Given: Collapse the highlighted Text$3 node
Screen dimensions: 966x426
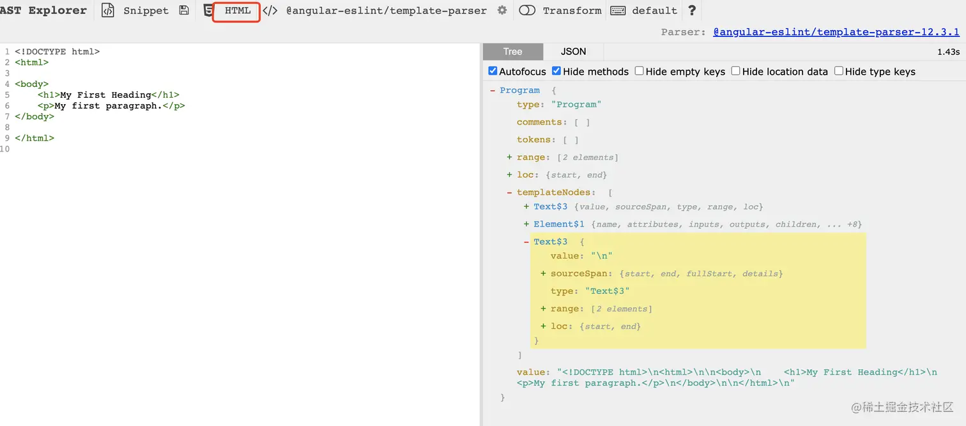Looking at the screenshot, I should [x=526, y=241].
